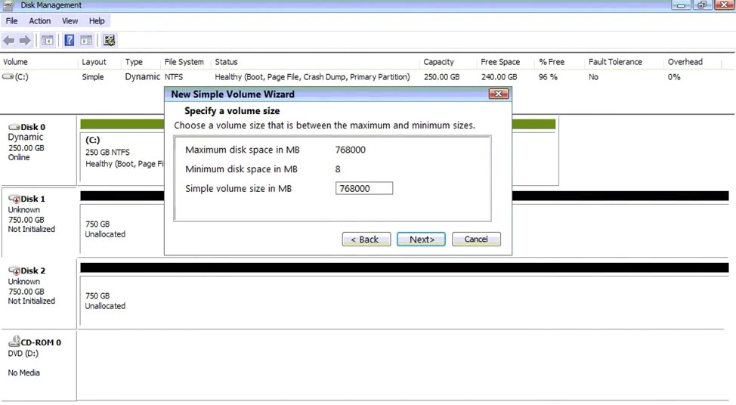Viewport: 736px width, 405px height.
Task: Select the Disk 0 drive icon
Action: tap(14, 127)
